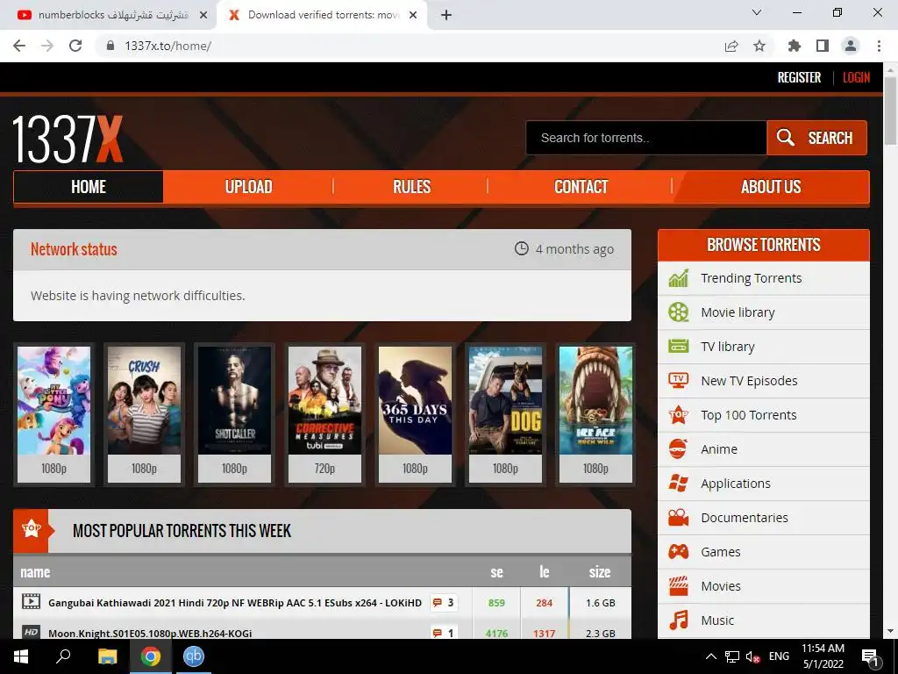
Task: Open the Windows Start menu
Action: pos(21,656)
